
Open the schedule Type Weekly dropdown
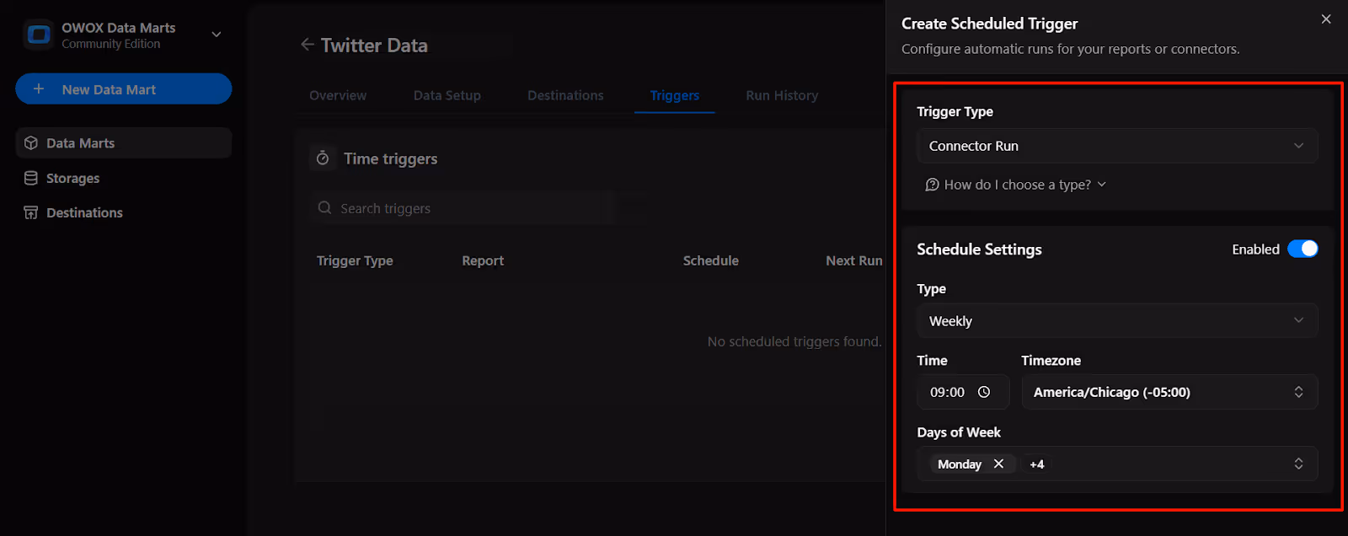1117,321
